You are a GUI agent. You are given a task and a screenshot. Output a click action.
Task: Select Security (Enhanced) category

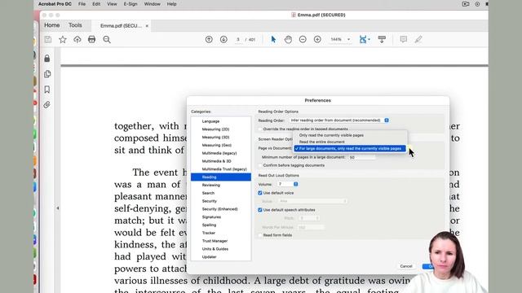(221, 209)
